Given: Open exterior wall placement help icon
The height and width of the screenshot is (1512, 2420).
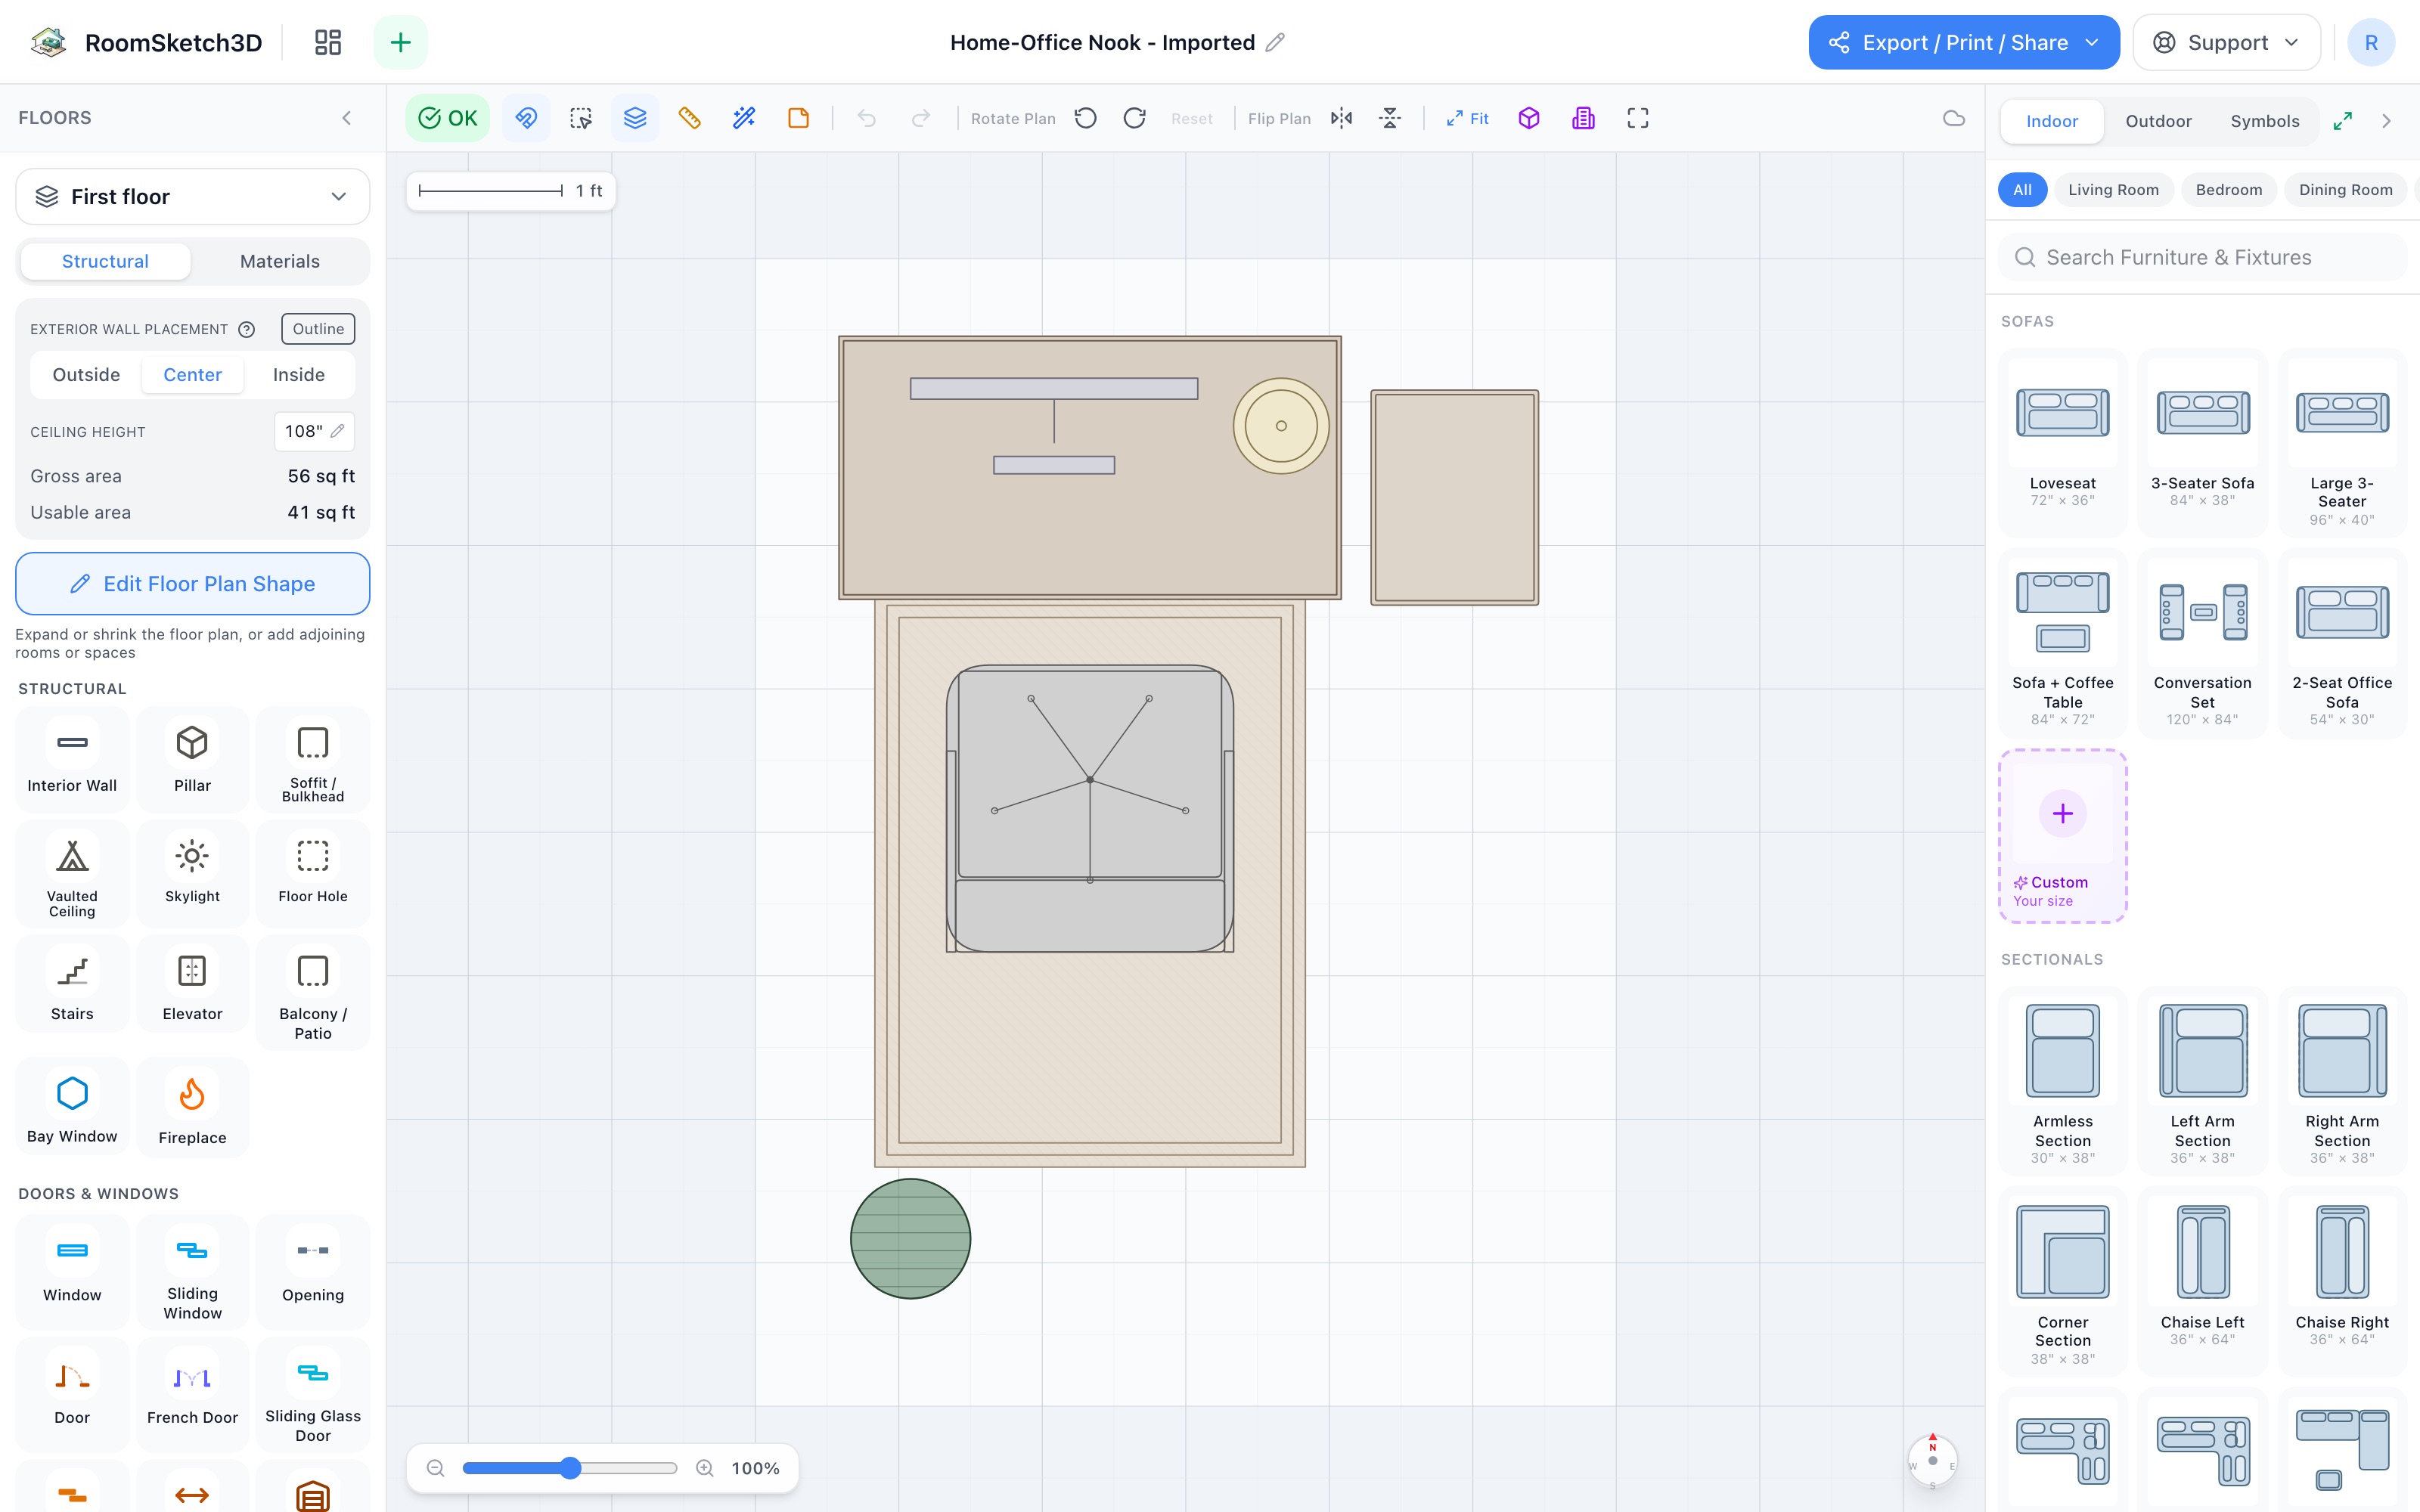Looking at the screenshot, I should pyautogui.click(x=247, y=329).
